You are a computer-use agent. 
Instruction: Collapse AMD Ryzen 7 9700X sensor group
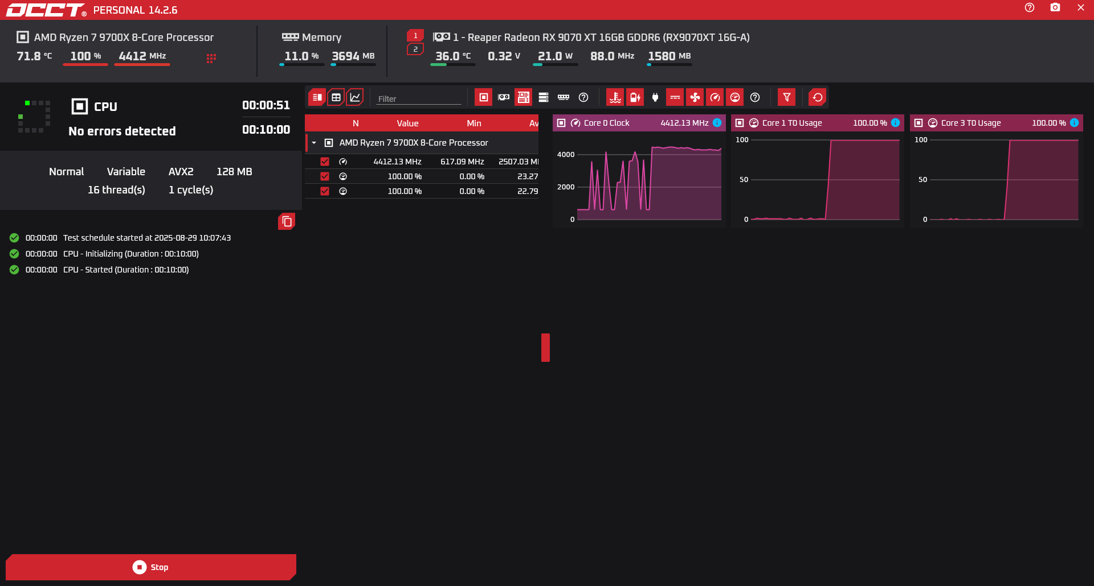pos(314,143)
